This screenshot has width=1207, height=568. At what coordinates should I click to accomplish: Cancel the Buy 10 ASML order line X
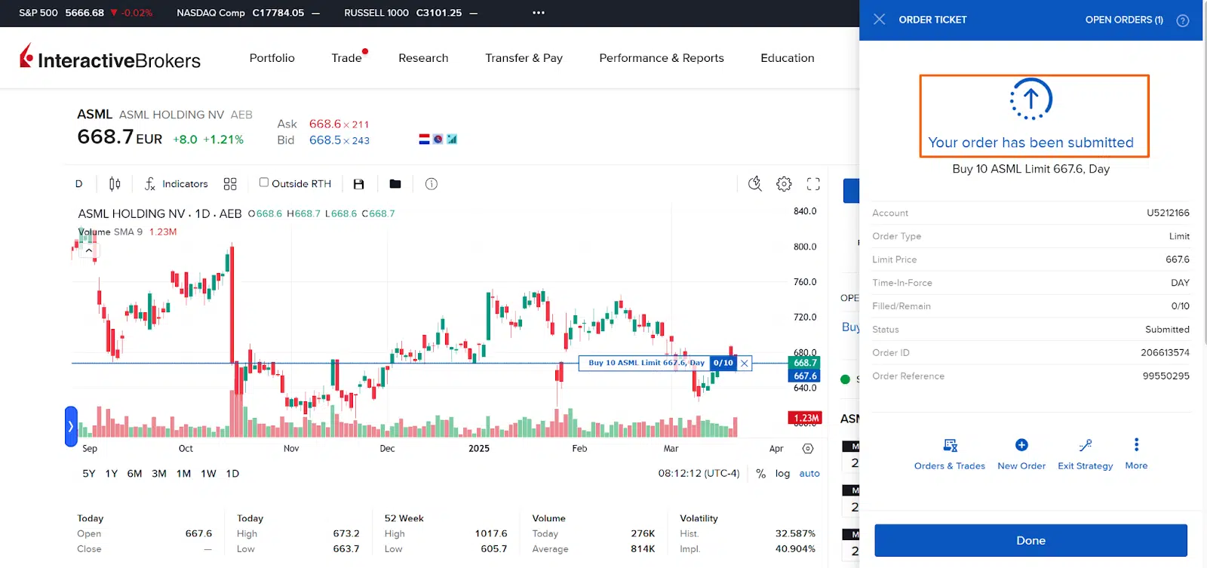[745, 363]
